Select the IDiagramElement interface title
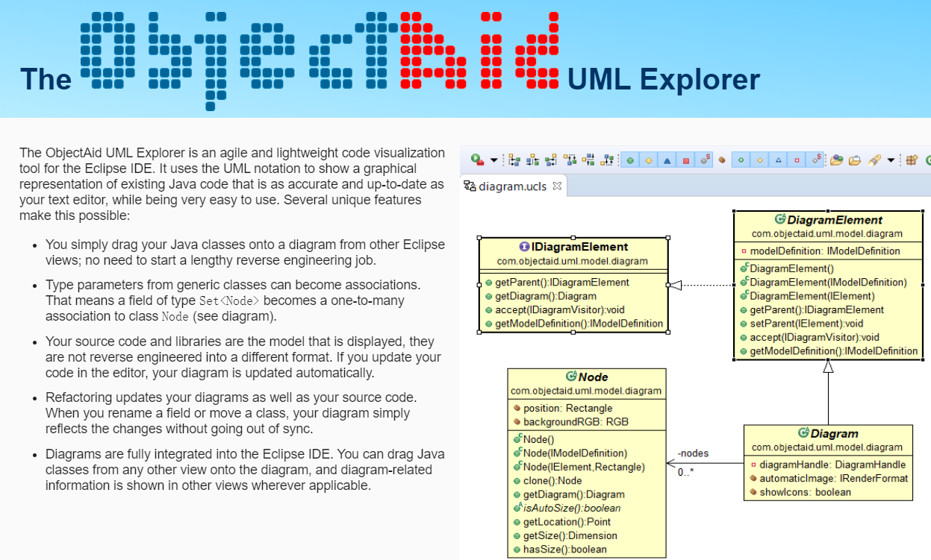This screenshot has width=931, height=560. pyautogui.click(x=579, y=247)
